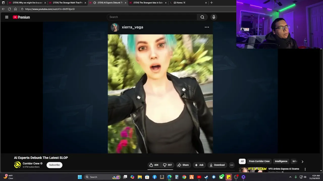323x181 pixels.
Task: Open volume control in system tray
Action: click(x=305, y=177)
